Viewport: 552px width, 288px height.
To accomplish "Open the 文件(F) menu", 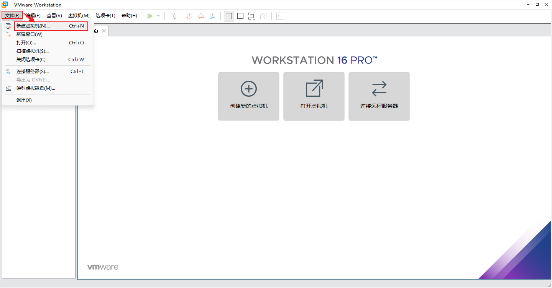I will click(x=12, y=16).
